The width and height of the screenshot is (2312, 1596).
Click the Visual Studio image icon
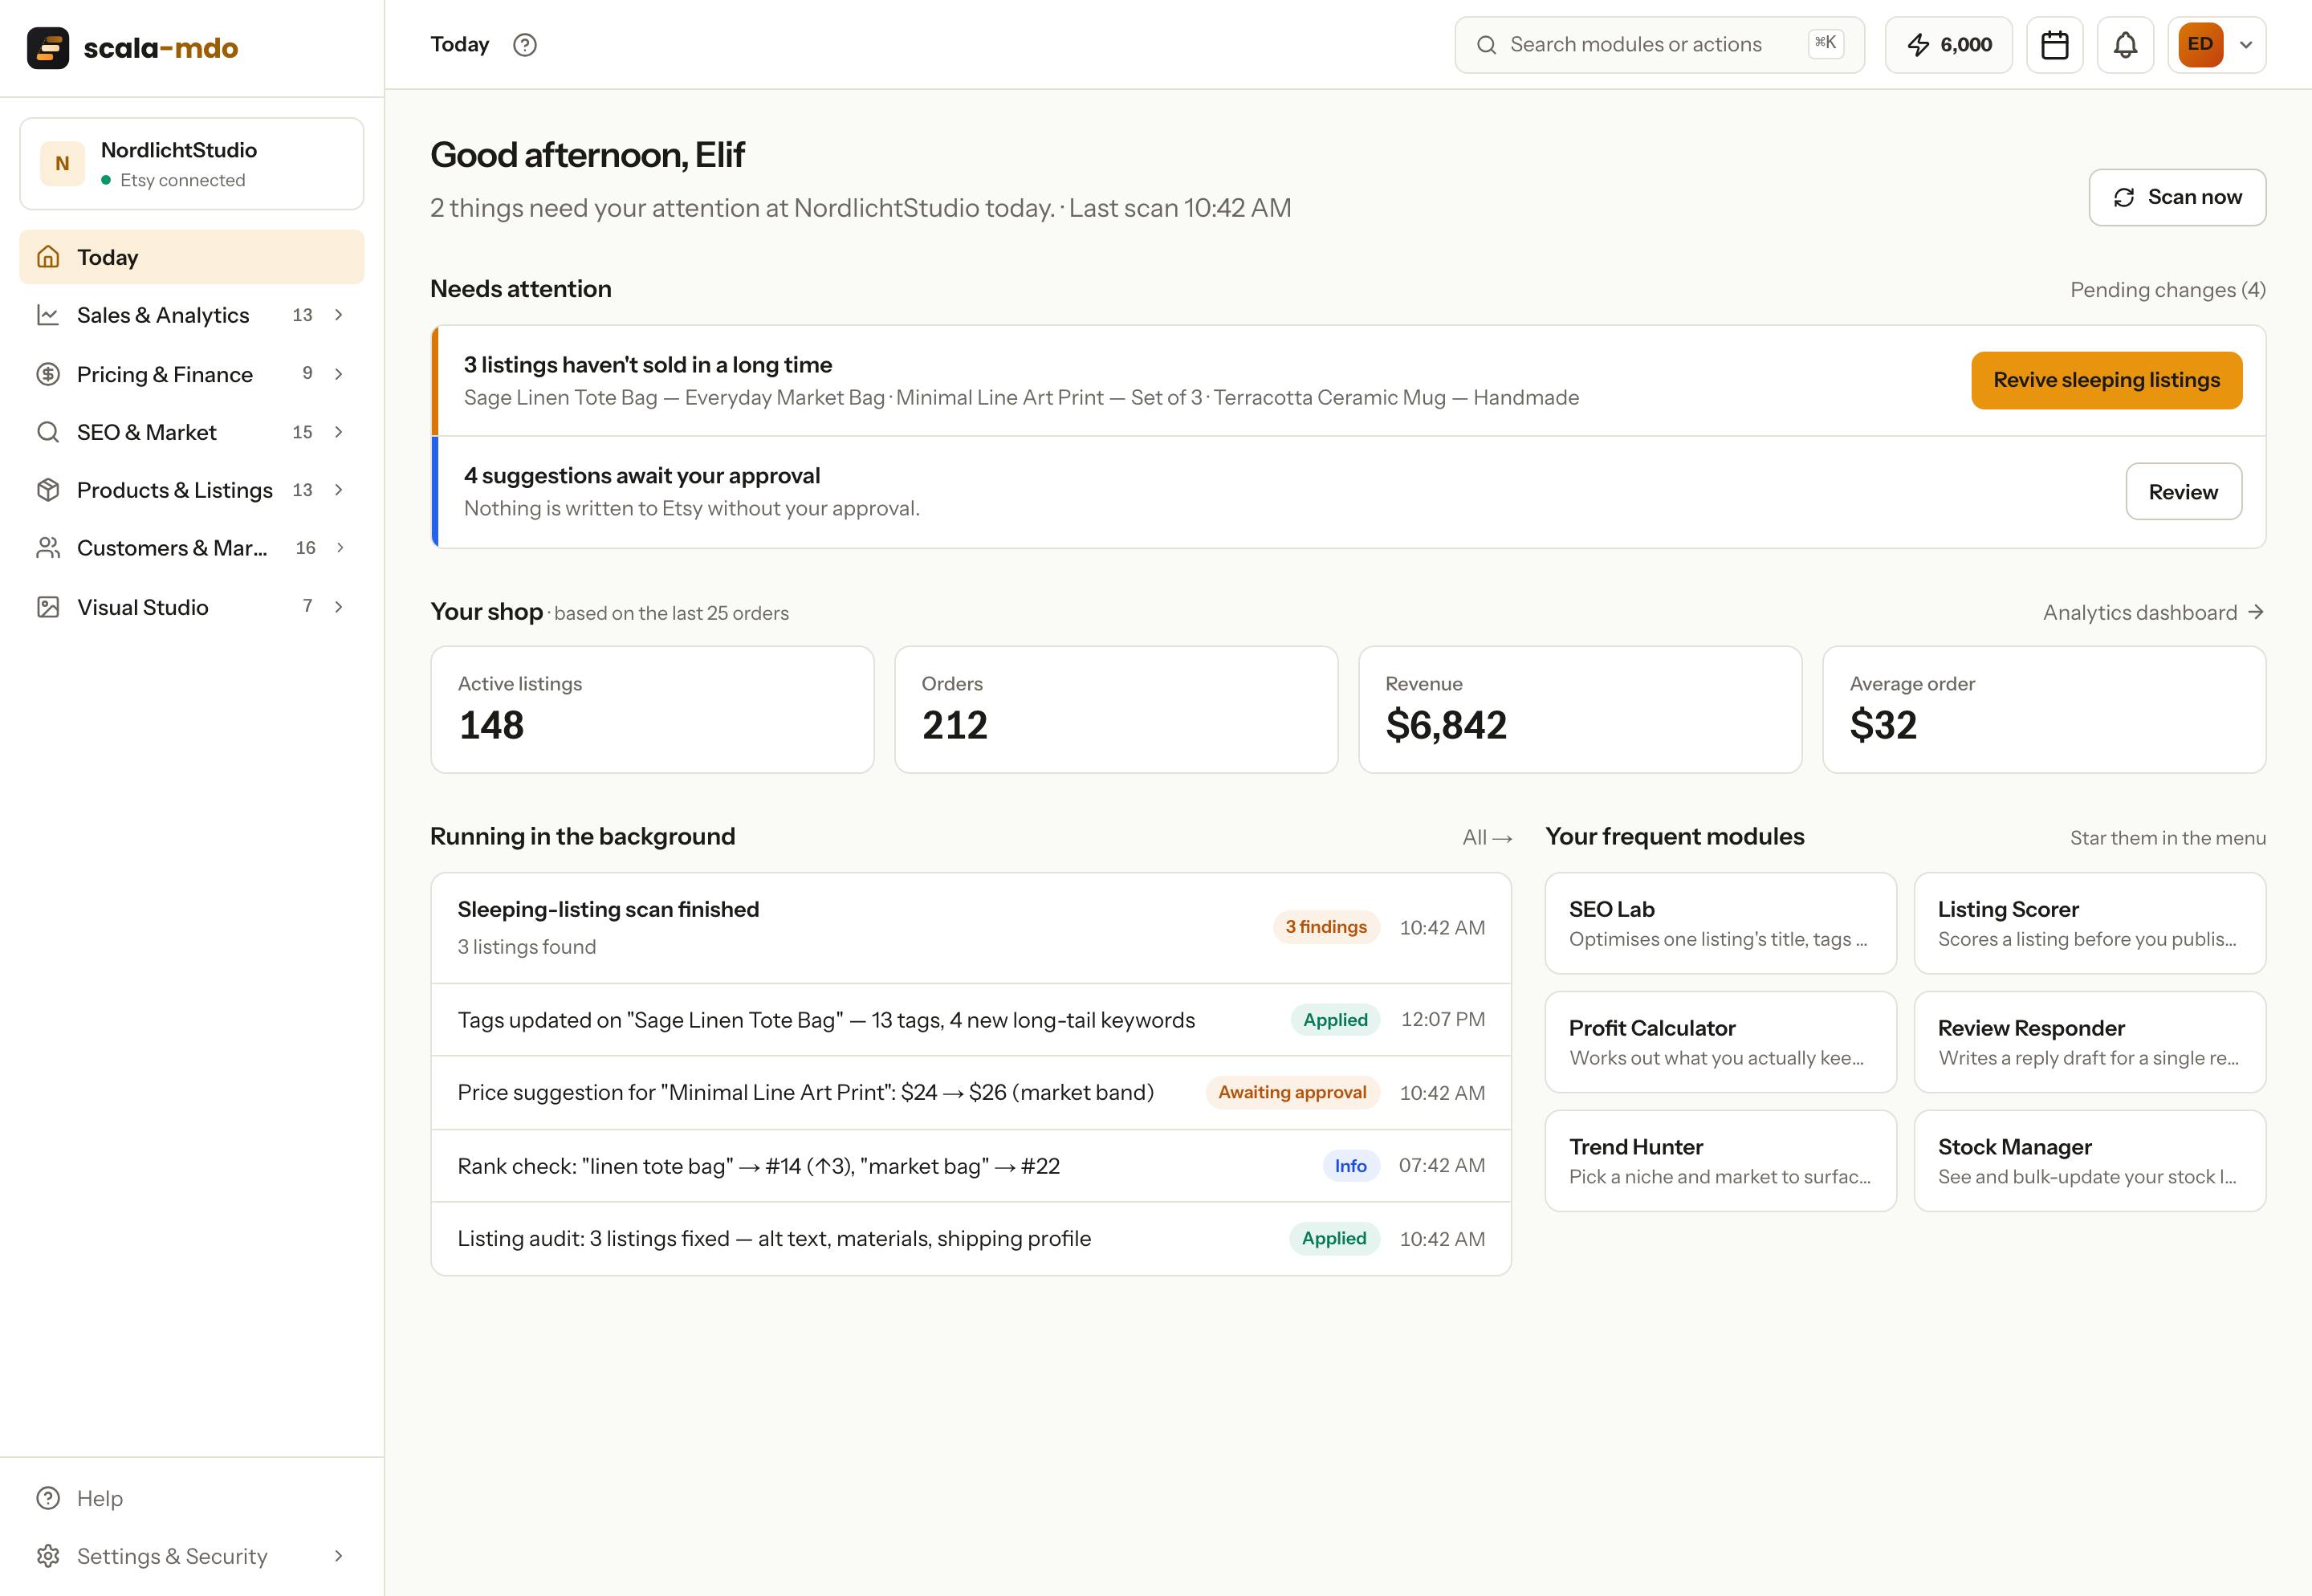click(48, 607)
